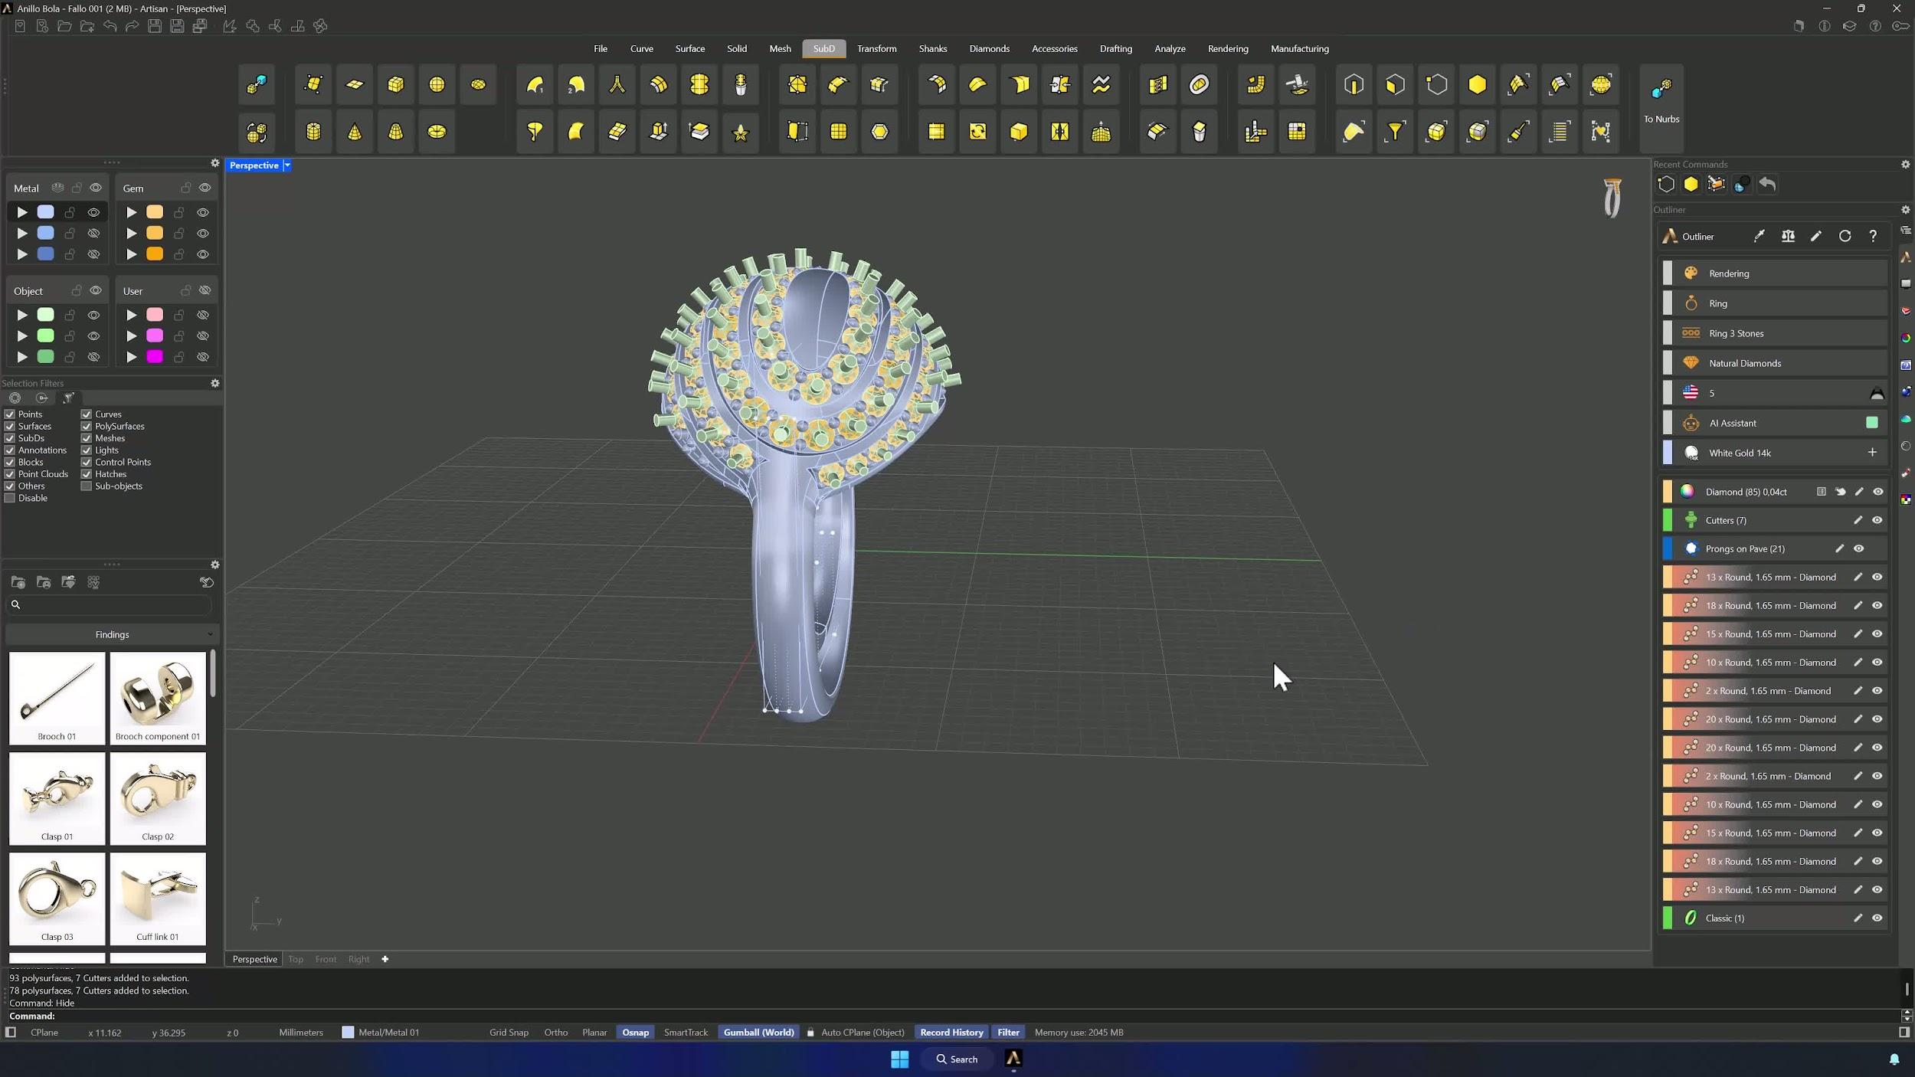The width and height of the screenshot is (1915, 1077).
Task: Open Recent Commands settings gear
Action: pos(1905,165)
